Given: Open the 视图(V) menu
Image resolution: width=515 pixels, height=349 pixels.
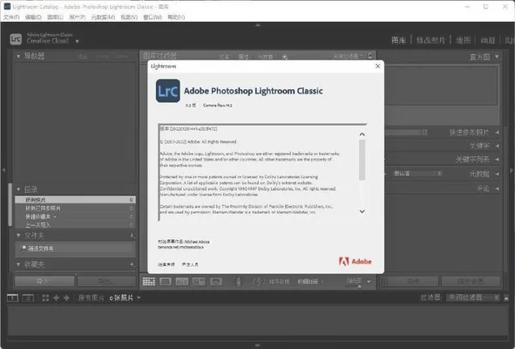Looking at the screenshot, I should (x=129, y=17).
